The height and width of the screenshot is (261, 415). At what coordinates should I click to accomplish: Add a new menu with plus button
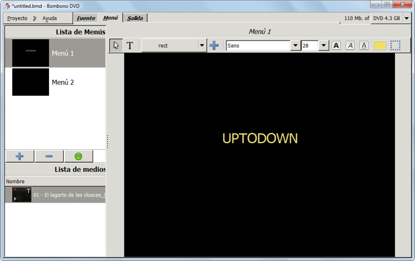tap(20, 156)
